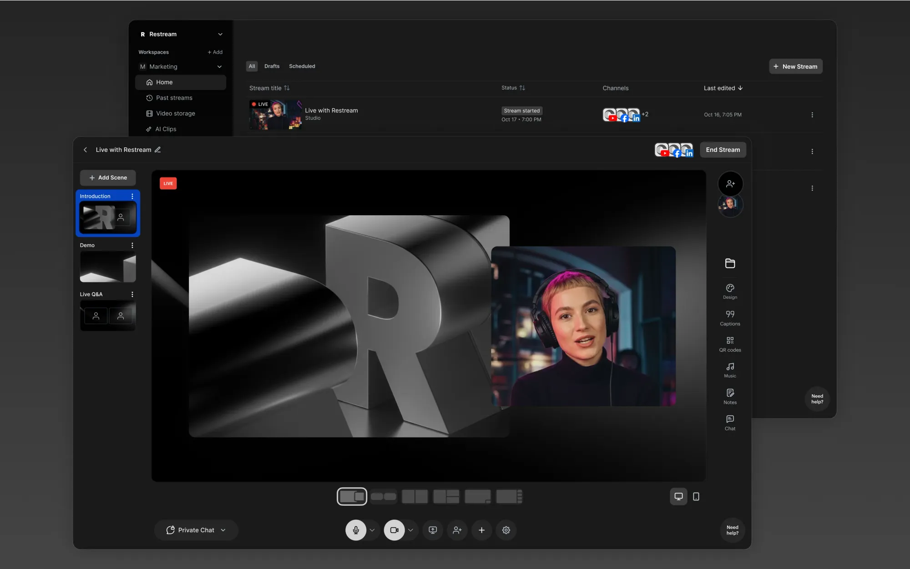Click the share screen icon
This screenshot has height=569, width=910.
433,530
